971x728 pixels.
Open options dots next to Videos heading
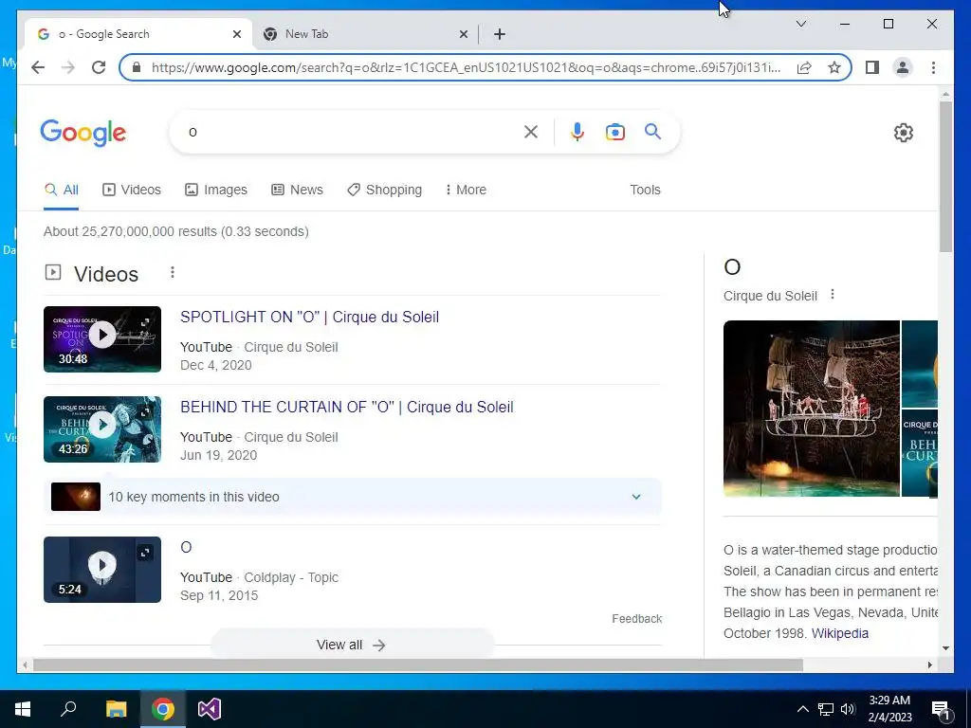(173, 272)
